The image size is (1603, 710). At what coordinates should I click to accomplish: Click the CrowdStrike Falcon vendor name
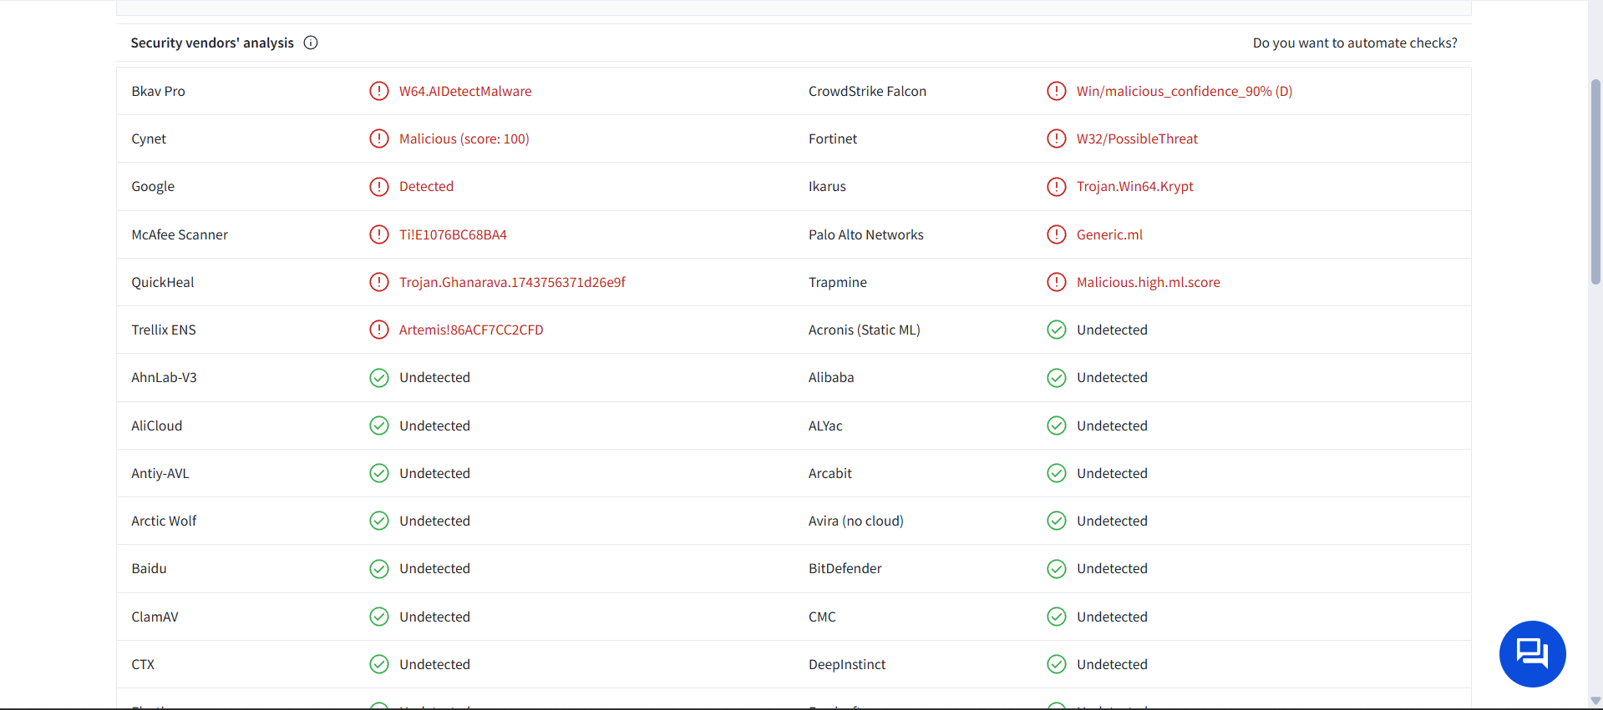[867, 91]
